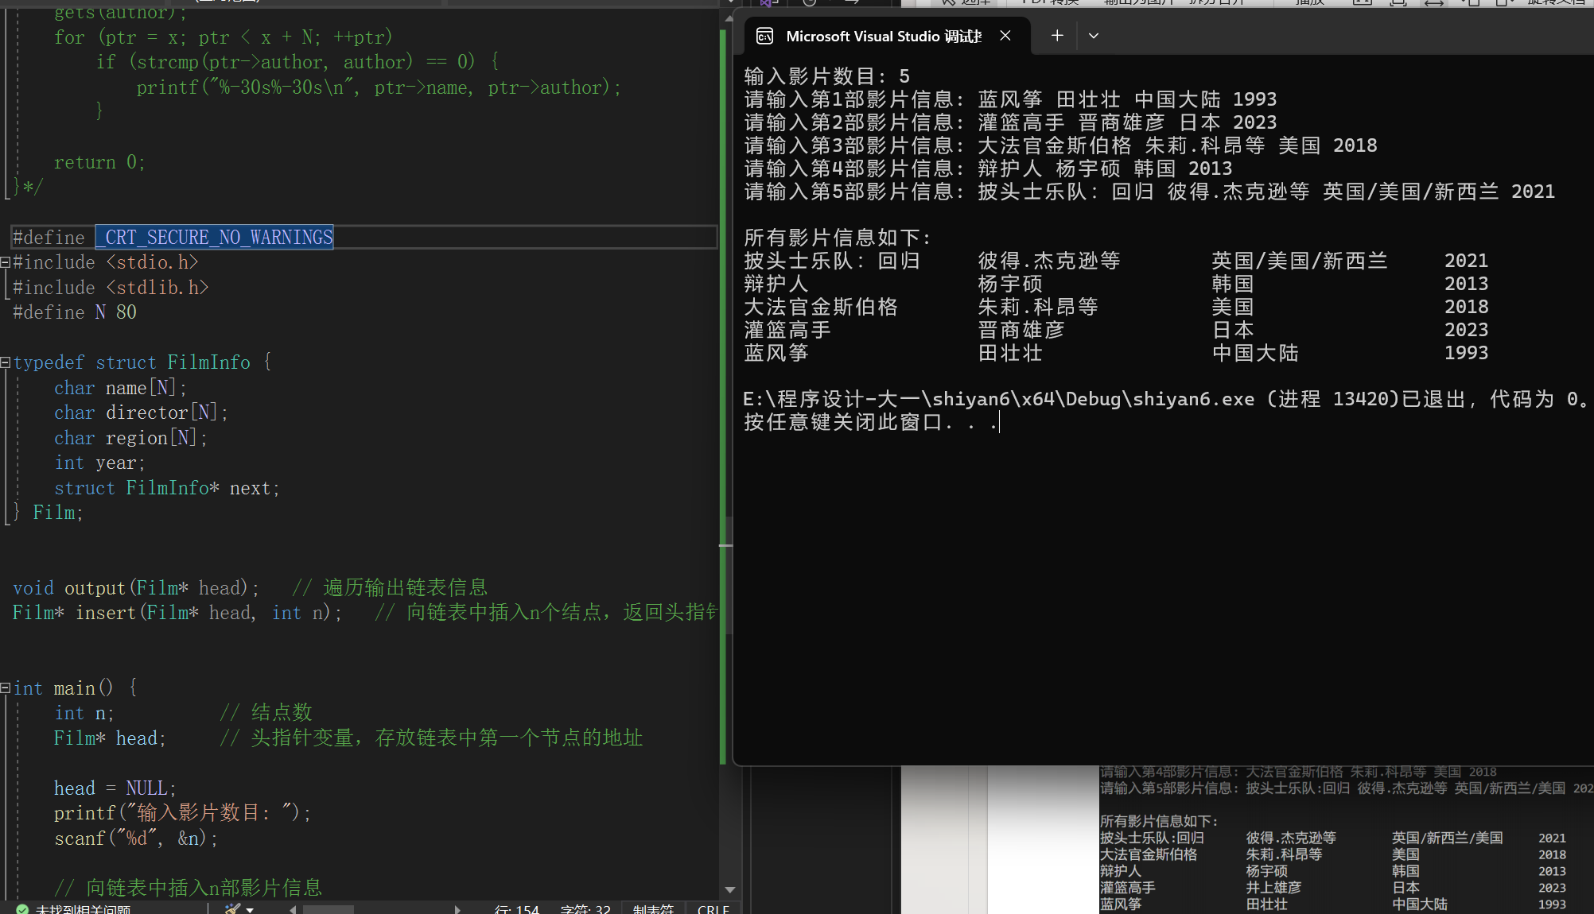Click the horizontal scrollbar right arrow
Viewport: 1594px width, 914px height.
457,909
